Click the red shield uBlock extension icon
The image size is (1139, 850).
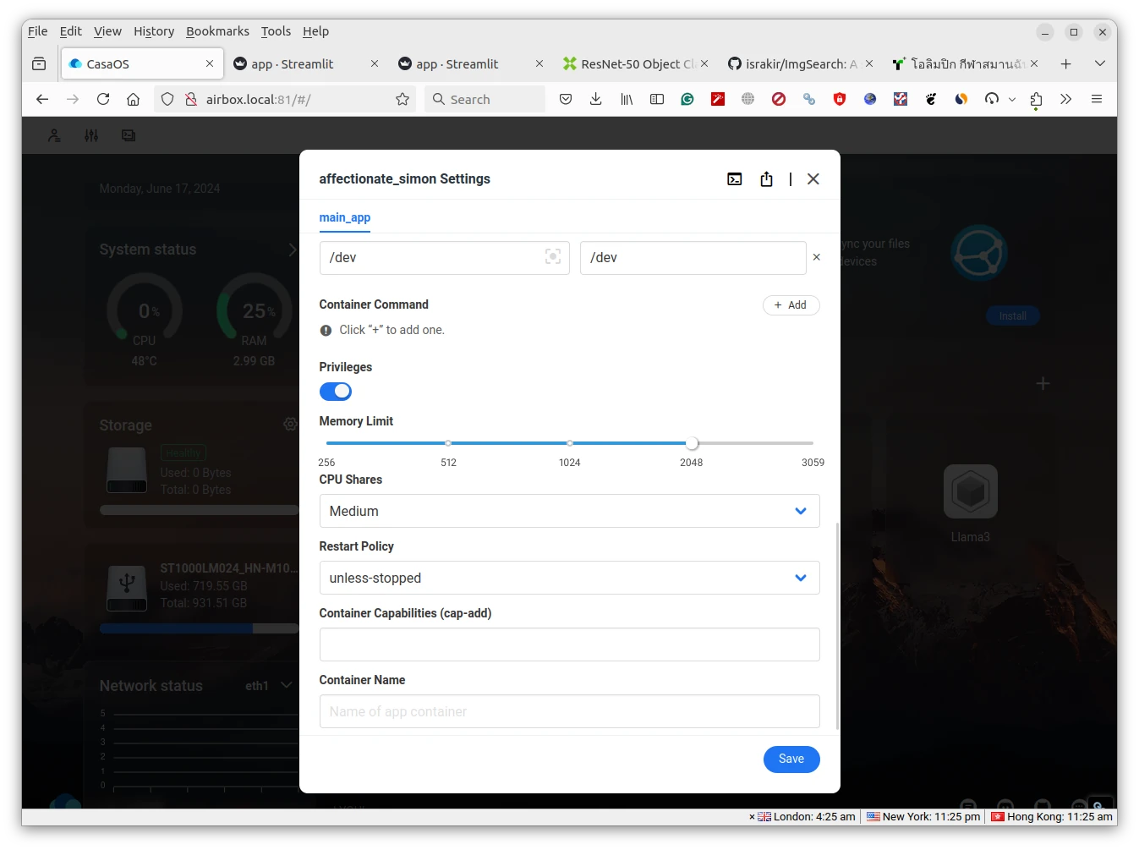coord(840,100)
